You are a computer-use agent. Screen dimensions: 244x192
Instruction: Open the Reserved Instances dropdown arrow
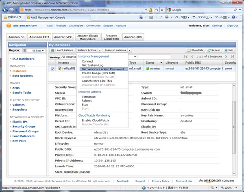[x=129, y=50]
